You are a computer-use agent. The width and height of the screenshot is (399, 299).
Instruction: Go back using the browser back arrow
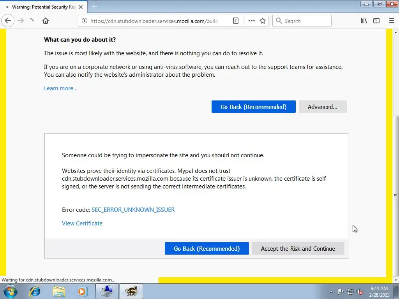(8, 21)
